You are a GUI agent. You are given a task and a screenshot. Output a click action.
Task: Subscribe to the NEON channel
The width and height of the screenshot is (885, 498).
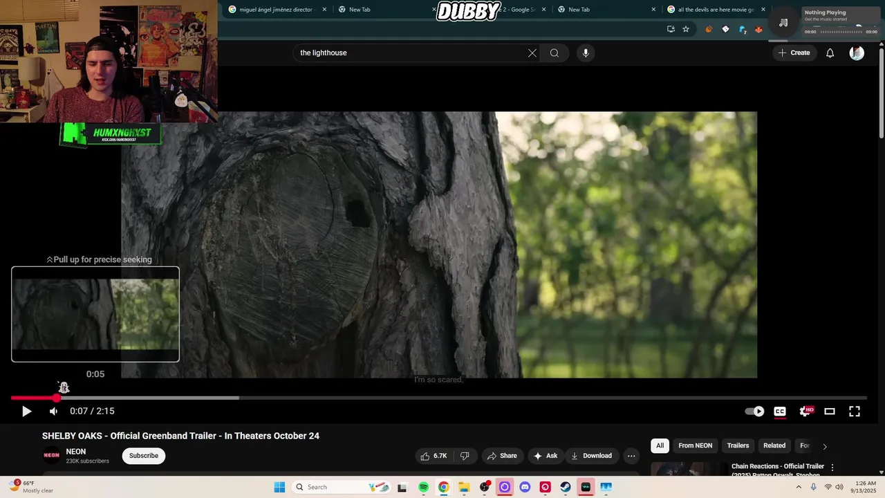point(144,456)
